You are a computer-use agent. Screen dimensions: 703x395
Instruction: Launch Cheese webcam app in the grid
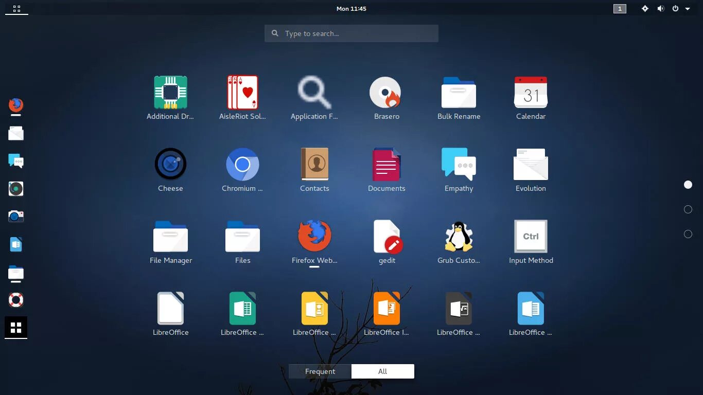[x=170, y=165]
